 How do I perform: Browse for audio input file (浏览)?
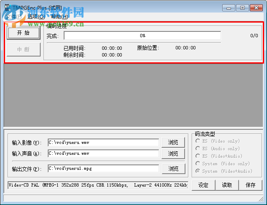click(x=173, y=154)
